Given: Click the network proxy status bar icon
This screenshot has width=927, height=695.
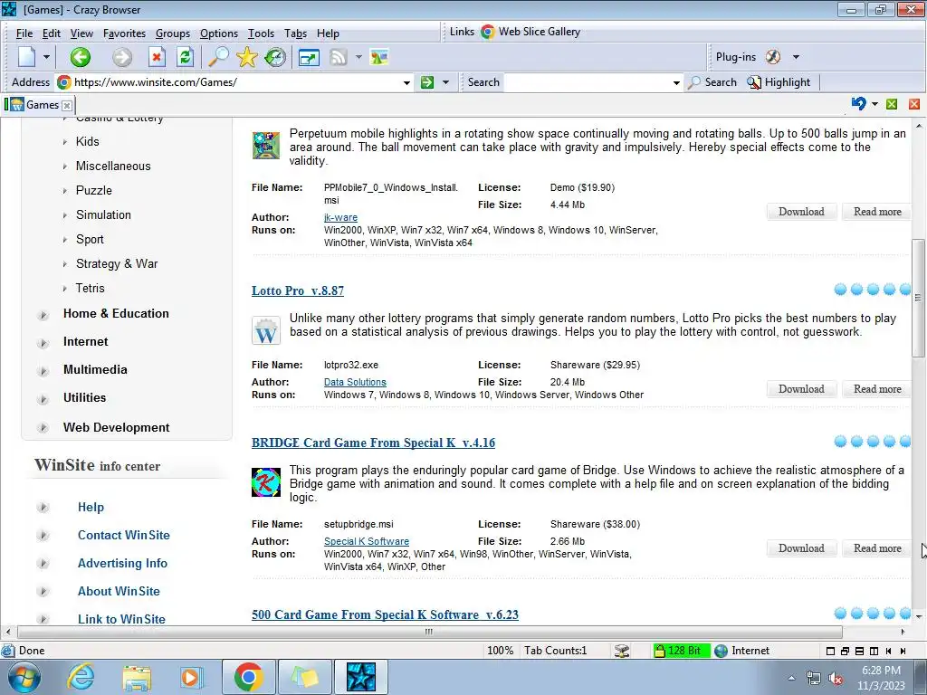Looking at the screenshot, I should point(621,651).
